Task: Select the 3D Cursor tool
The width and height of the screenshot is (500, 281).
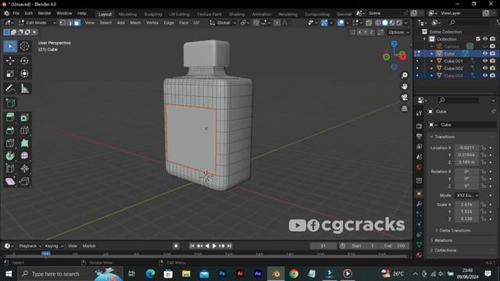Action: click(24, 47)
